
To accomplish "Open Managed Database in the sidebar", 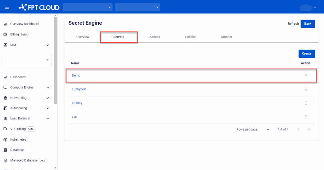I will tap(24, 160).
